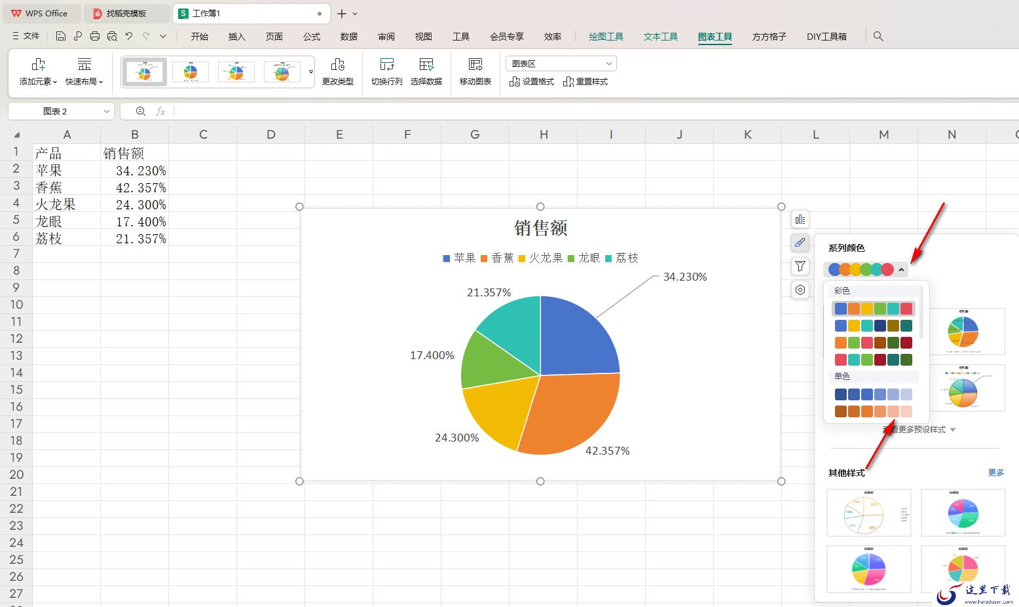Switch to the 开始 (Home) tab
The image size is (1019, 607).
pos(200,37)
